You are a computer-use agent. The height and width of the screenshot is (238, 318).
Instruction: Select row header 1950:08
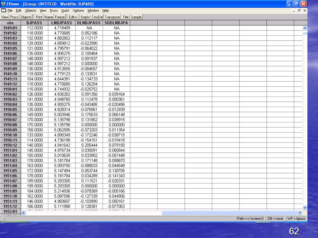click(x=10, y=125)
